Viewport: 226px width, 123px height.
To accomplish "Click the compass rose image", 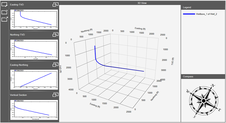I will (203, 101).
